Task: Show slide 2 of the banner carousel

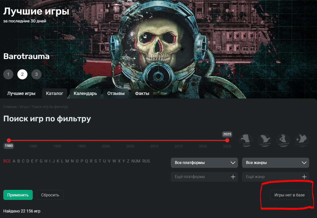Action: (22, 74)
